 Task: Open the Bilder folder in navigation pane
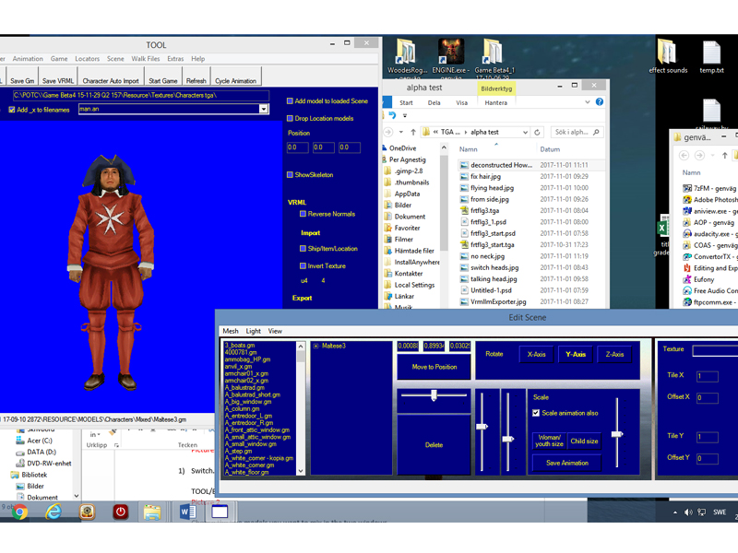point(402,205)
